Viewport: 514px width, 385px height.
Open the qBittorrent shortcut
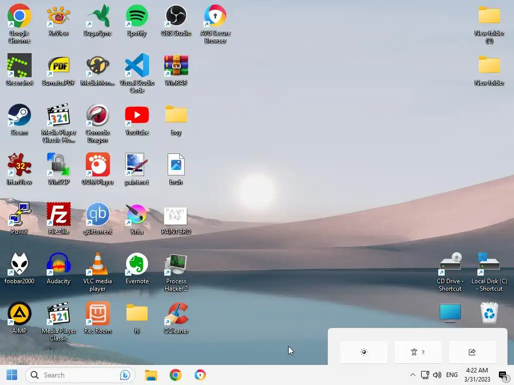tap(97, 219)
